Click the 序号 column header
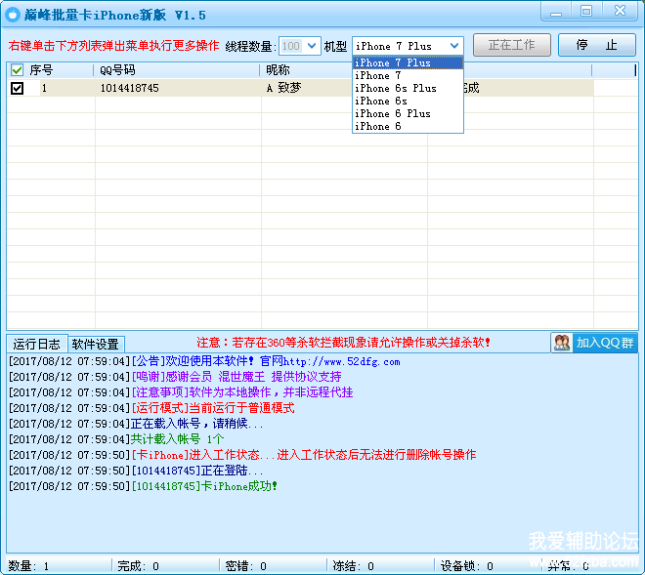645x575 pixels. pos(41,70)
